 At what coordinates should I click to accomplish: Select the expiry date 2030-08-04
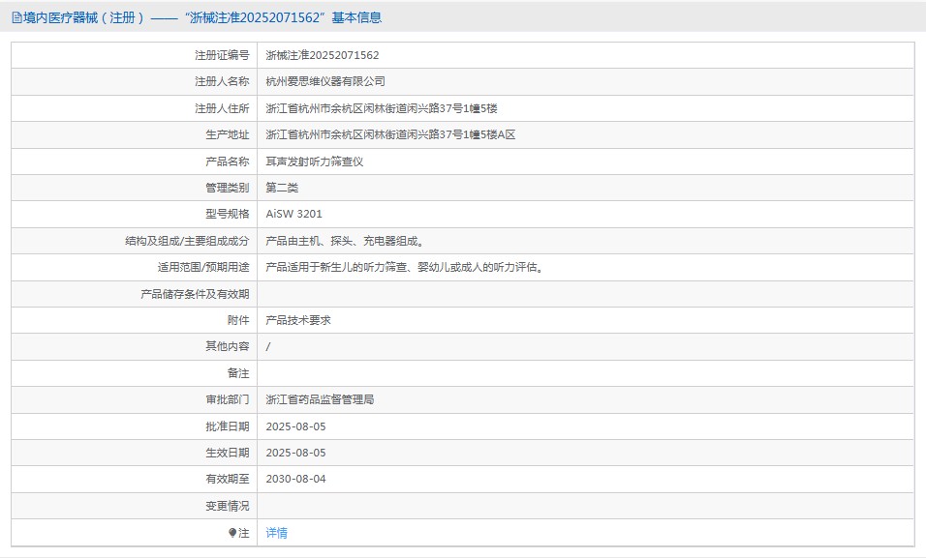[x=295, y=479]
